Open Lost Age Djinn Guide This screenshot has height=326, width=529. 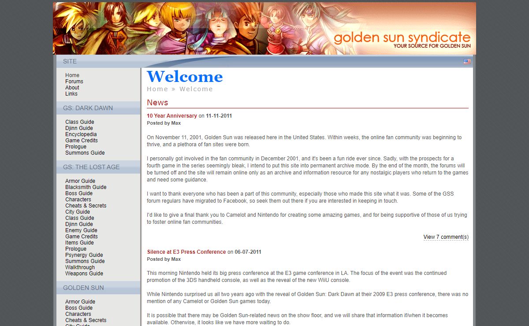pyautogui.click(x=79, y=224)
